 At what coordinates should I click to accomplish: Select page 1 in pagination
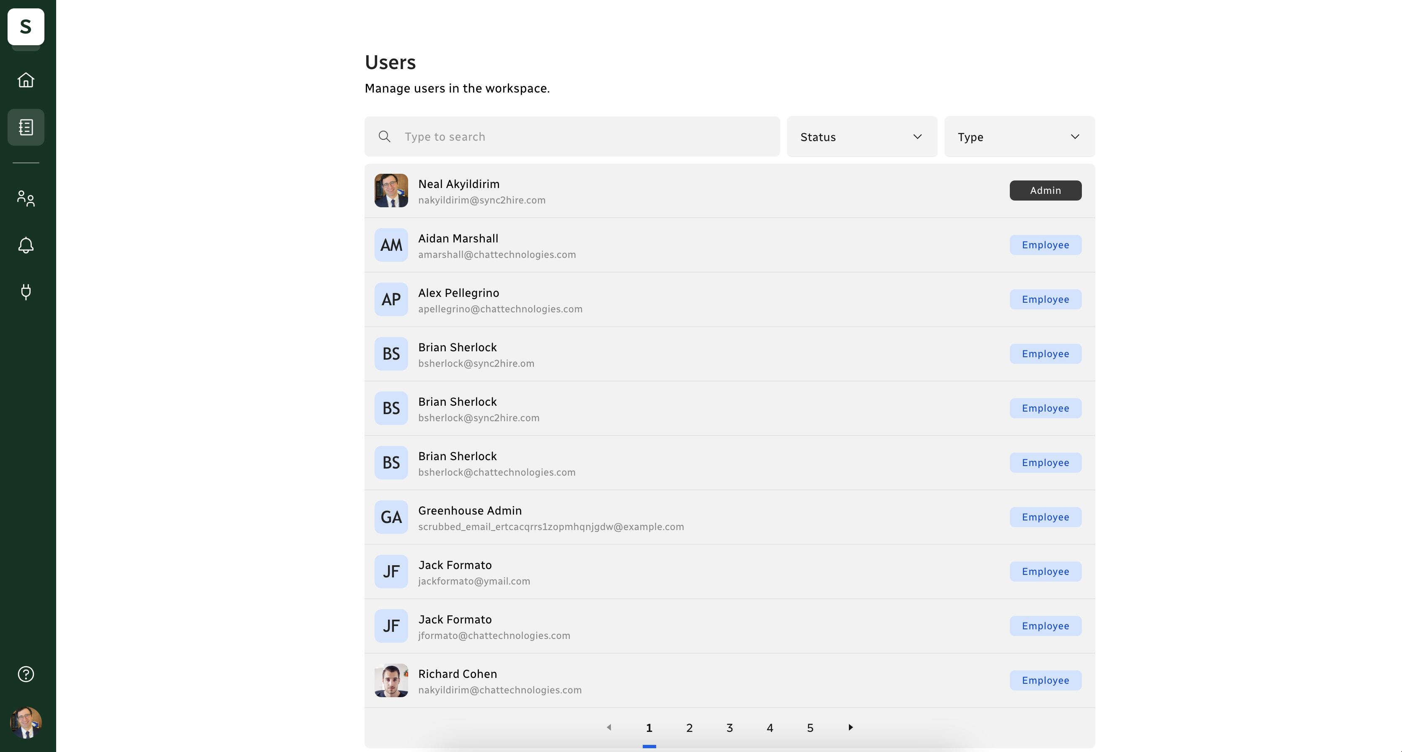pos(649,728)
